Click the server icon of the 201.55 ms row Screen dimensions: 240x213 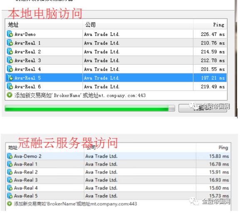pos(10,69)
